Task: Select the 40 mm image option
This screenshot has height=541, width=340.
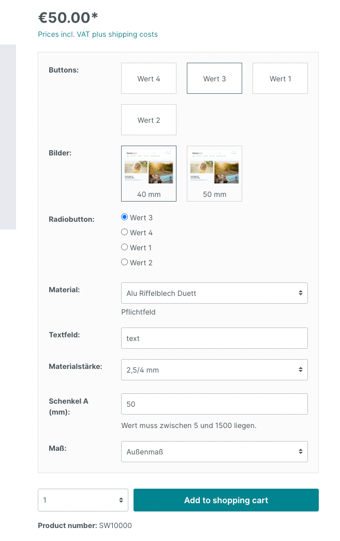Action: coord(149,173)
